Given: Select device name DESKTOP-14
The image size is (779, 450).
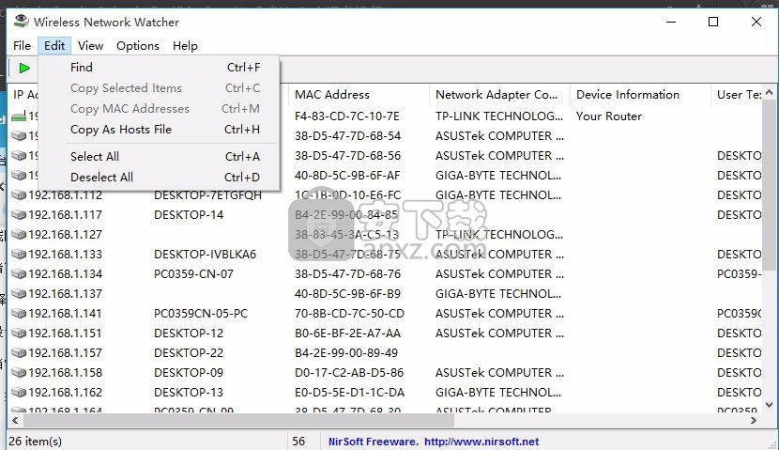Looking at the screenshot, I should pyautogui.click(x=189, y=215).
